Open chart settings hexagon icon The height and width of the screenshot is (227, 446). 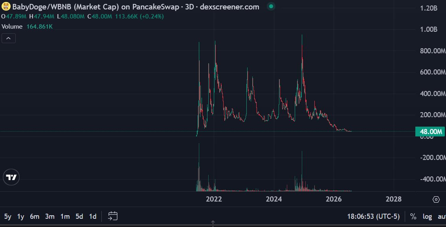coord(436,200)
